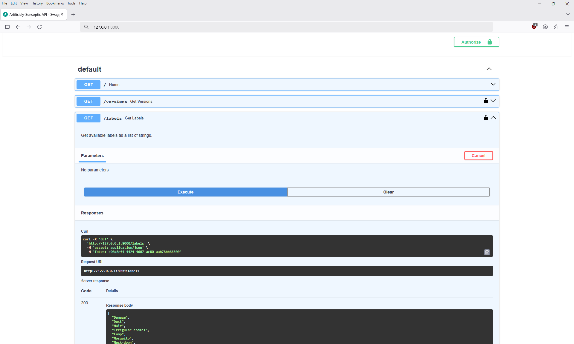This screenshot has width=574, height=344.
Task: Click the Request URL http://127.0.0.1:8000/labels text
Action: (112, 271)
